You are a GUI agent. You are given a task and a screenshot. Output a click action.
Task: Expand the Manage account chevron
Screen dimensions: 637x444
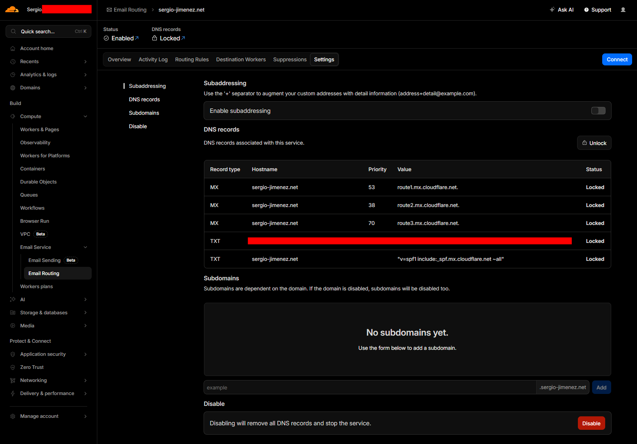(x=85, y=416)
